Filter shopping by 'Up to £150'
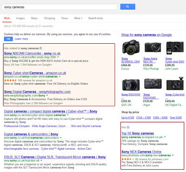 [x=127, y=117]
